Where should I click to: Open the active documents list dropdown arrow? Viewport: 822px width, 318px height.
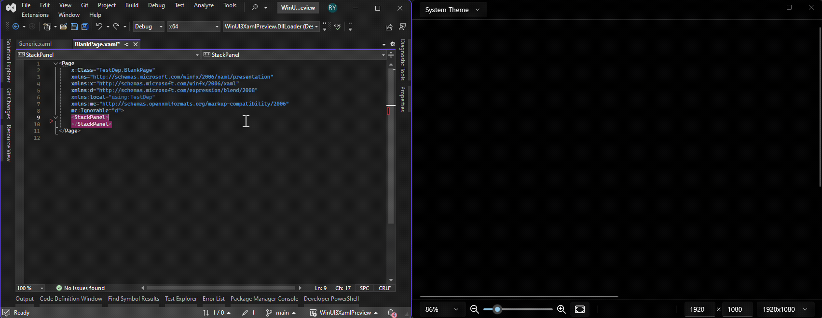(x=384, y=44)
